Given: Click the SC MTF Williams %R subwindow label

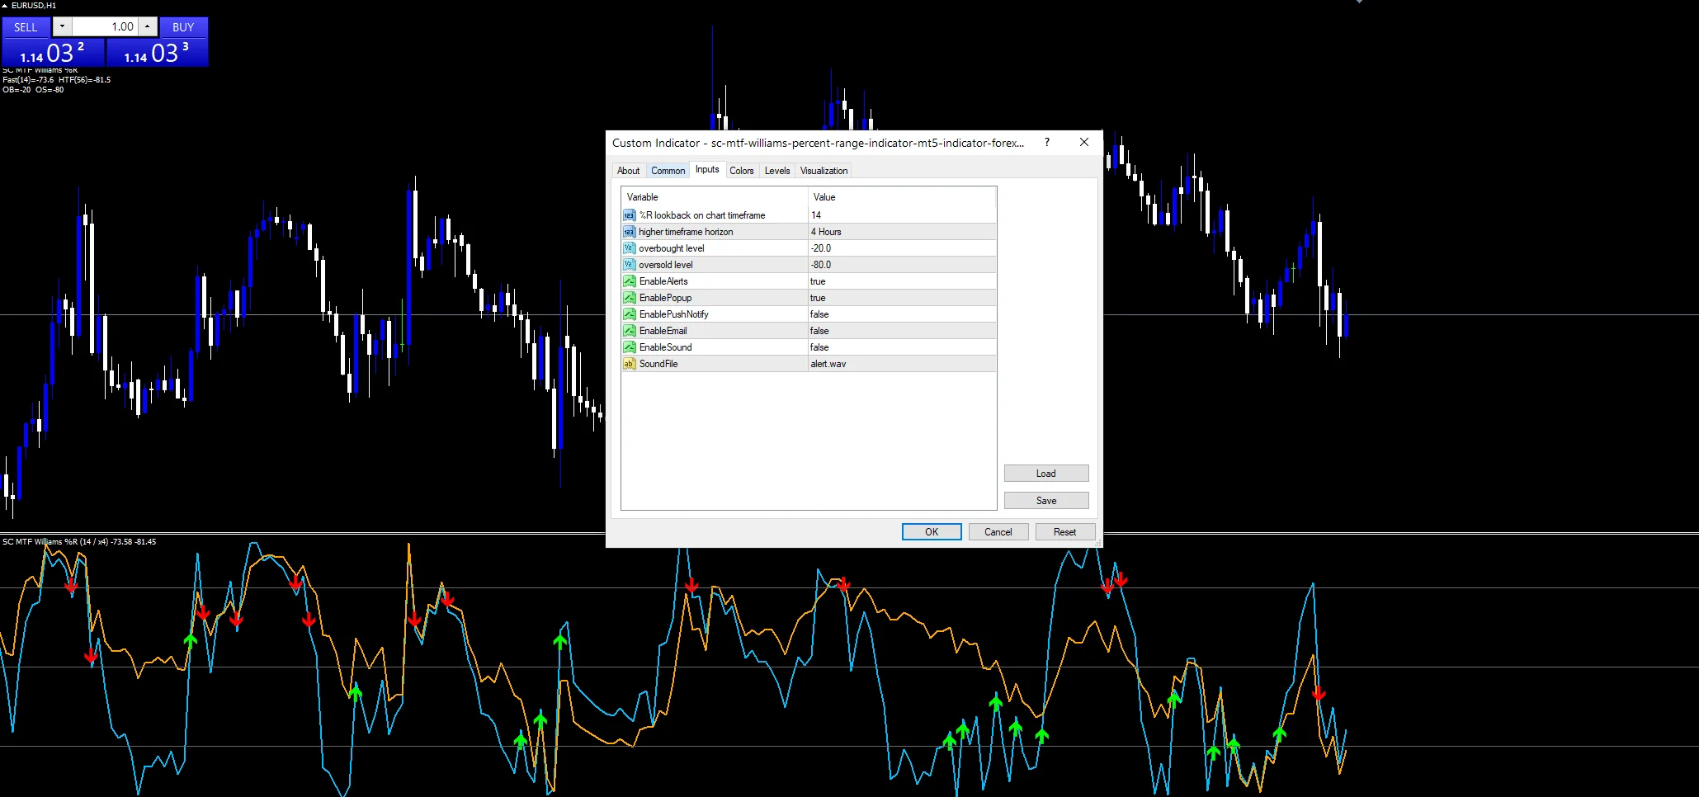Looking at the screenshot, I should 79,542.
